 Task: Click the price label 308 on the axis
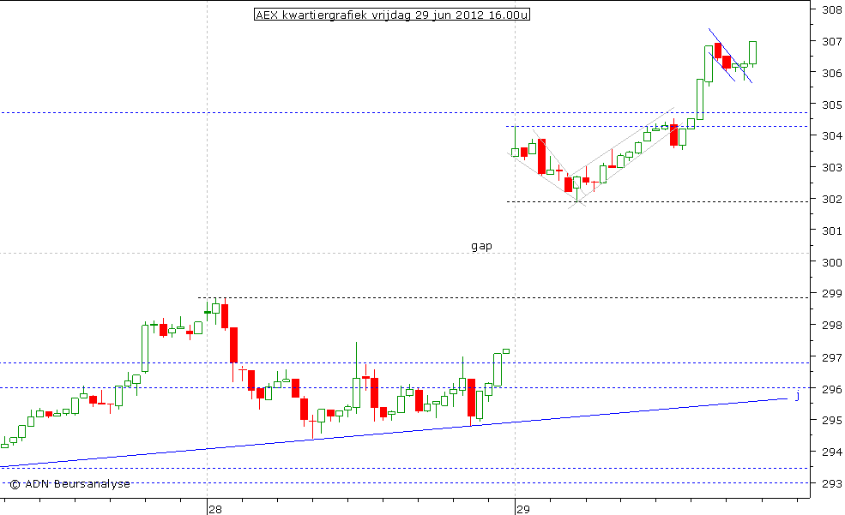[x=832, y=9]
